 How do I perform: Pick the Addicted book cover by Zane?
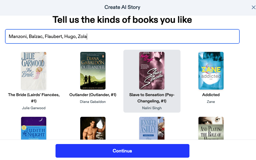point(211,71)
